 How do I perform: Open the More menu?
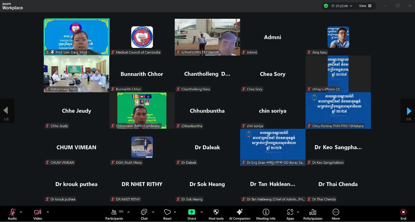[336, 214]
